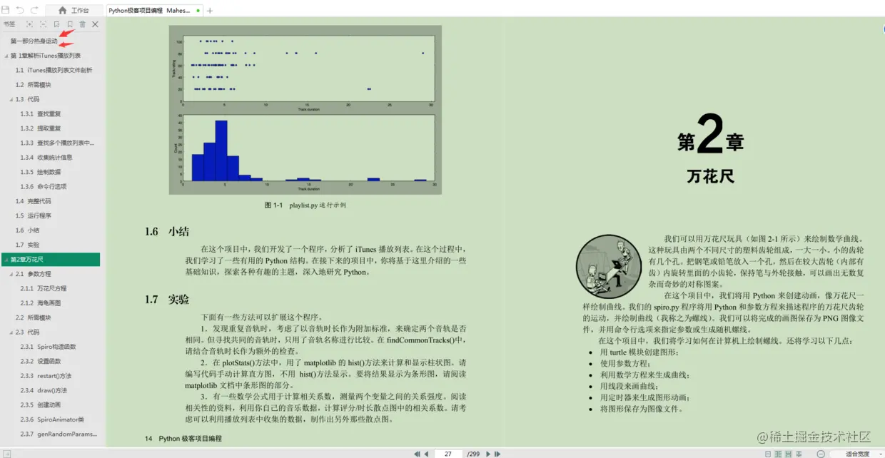The width and height of the screenshot is (885, 458).
Task: Switch to single page view mode
Action: click(768, 454)
